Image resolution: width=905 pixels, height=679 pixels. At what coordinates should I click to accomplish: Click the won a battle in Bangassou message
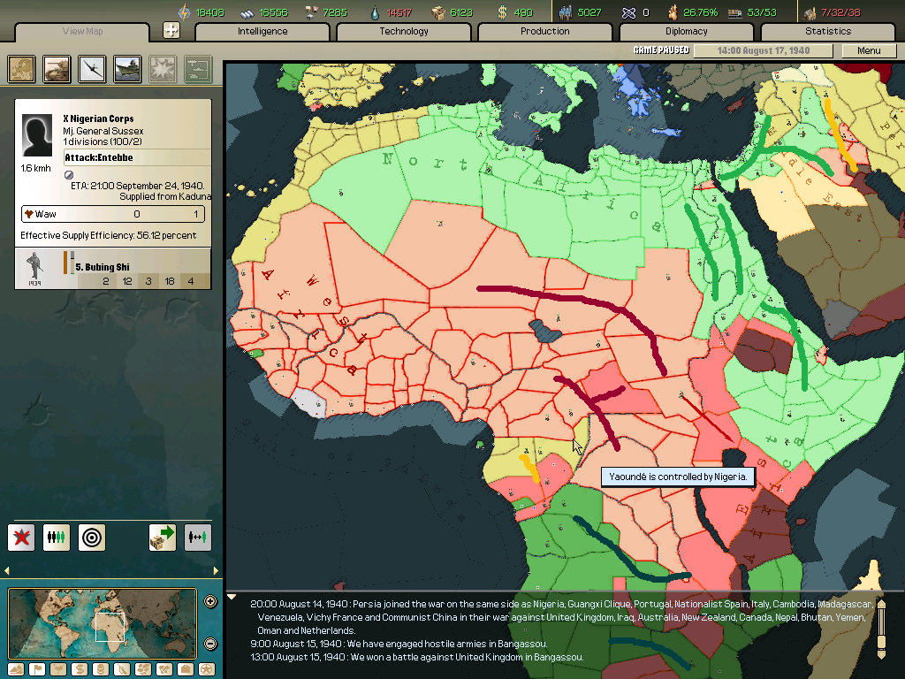pyautogui.click(x=417, y=657)
